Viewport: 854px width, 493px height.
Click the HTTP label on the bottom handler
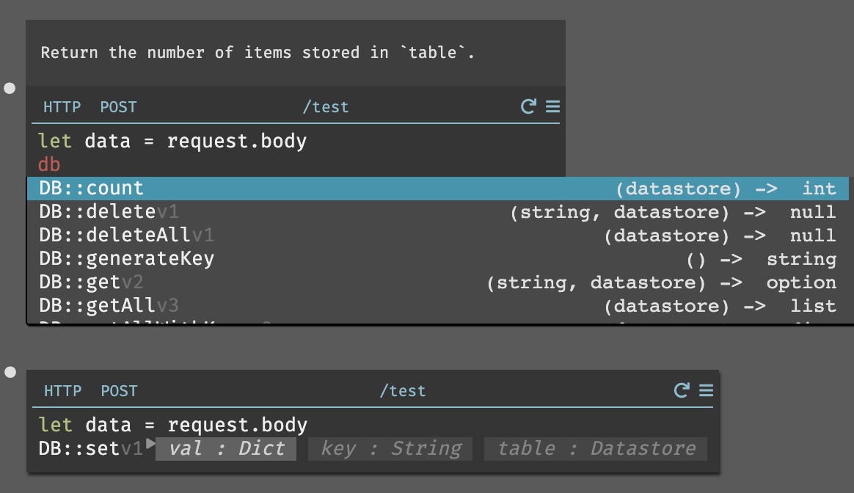pos(62,391)
